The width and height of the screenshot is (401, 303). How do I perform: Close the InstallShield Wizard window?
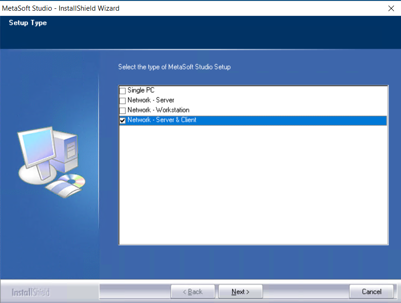coord(391,8)
